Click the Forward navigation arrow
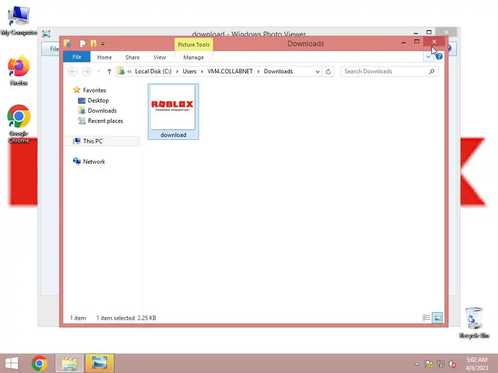 (x=87, y=71)
